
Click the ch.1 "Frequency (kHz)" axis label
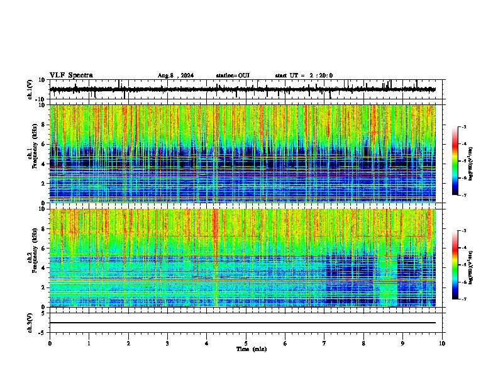coord(35,145)
